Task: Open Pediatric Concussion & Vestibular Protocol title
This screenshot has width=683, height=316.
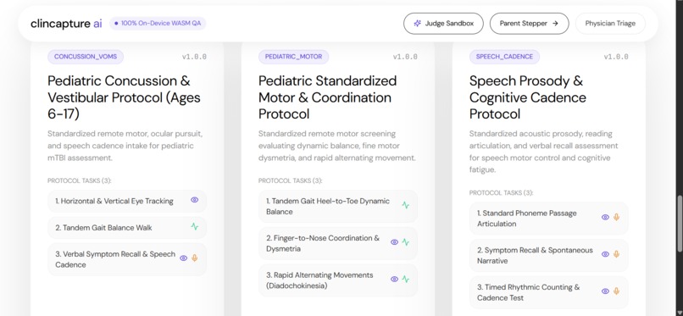Action: click(124, 97)
